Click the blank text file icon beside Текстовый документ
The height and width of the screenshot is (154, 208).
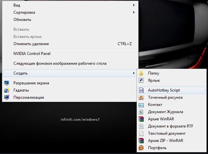141,133
